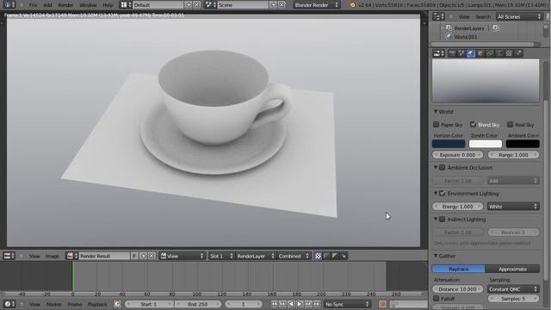Open the White environment color dropdown
The width and height of the screenshot is (551, 310).
click(x=513, y=207)
